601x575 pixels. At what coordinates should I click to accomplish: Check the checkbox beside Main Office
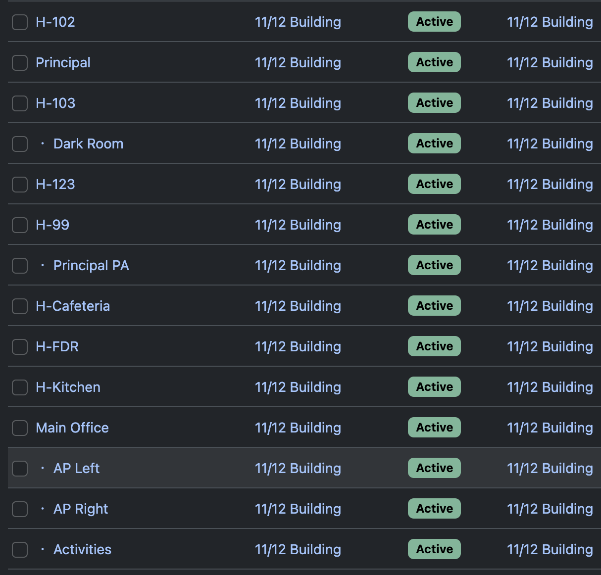pyautogui.click(x=19, y=428)
